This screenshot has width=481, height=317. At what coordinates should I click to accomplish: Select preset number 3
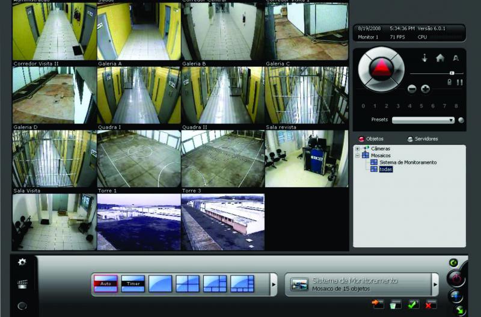point(398,106)
